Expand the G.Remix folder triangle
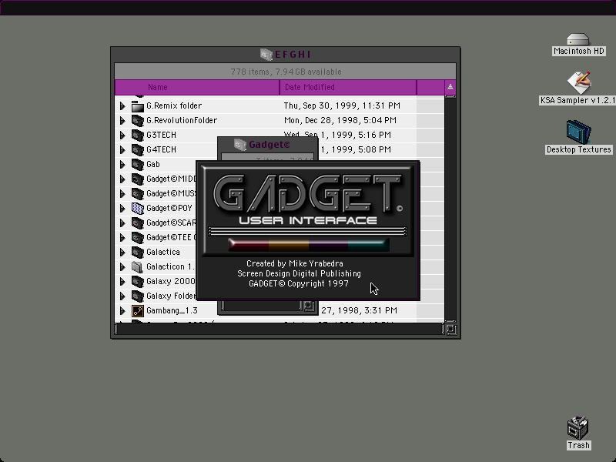This screenshot has height=462, width=616. click(122, 105)
